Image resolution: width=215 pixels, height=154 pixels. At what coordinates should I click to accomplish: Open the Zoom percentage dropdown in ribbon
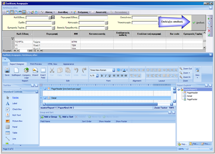coord(187,73)
